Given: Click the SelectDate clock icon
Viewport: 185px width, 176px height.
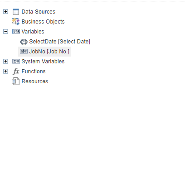Looking at the screenshot, I should point(24,42).
